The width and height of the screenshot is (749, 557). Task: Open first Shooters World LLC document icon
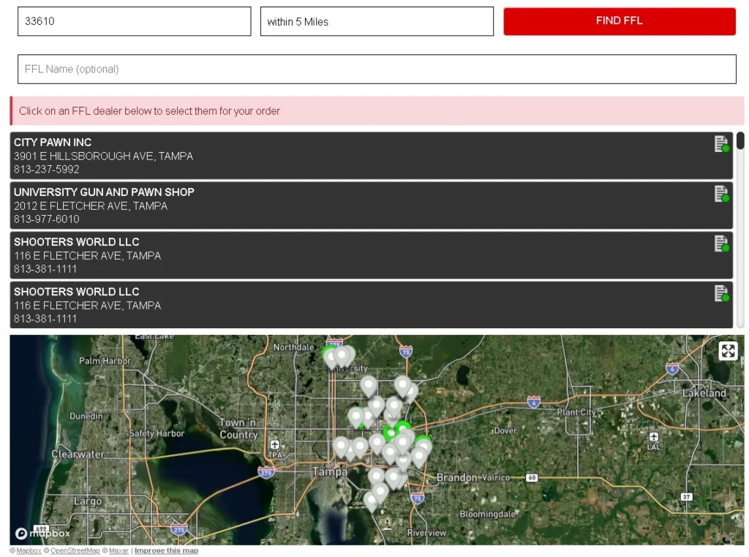(x=721, y=243)
